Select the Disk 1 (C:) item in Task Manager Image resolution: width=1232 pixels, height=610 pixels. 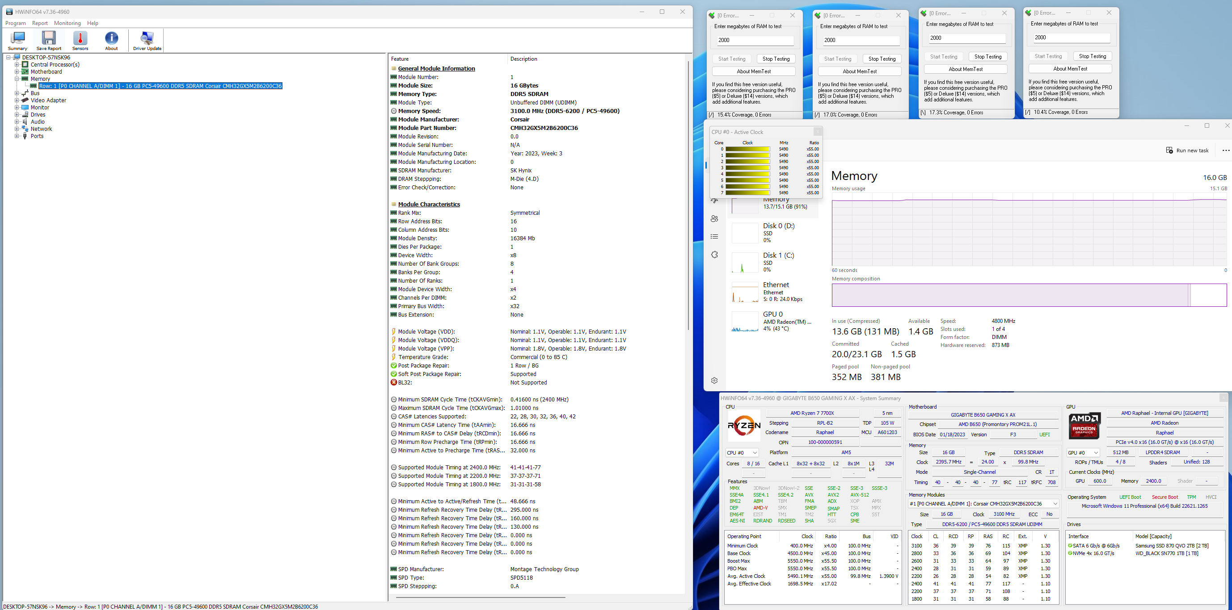774,262
